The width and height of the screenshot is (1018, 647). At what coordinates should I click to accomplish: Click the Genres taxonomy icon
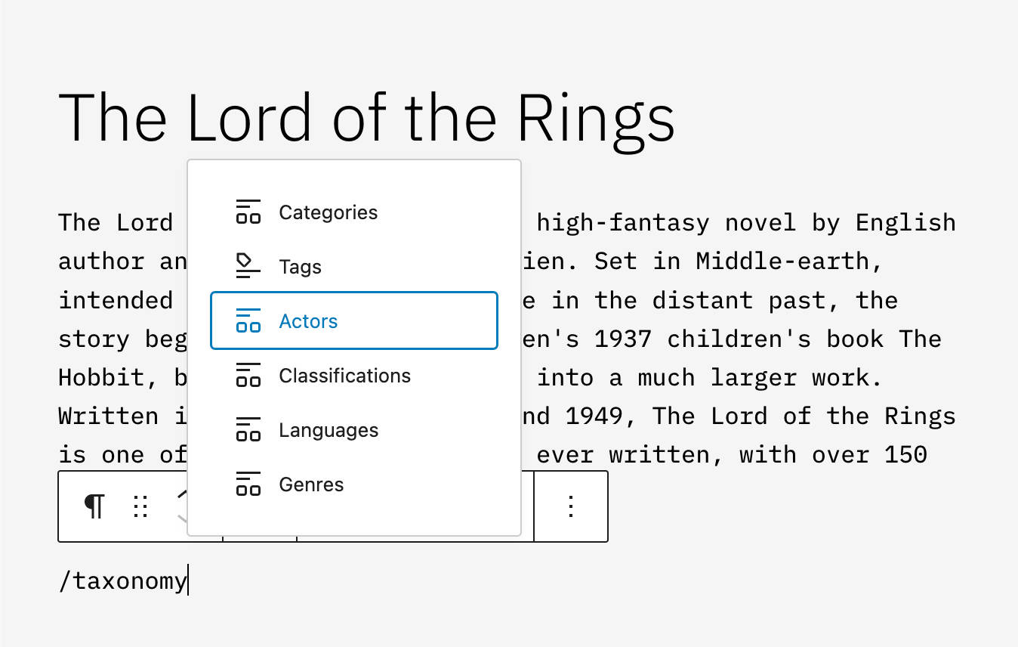coord(248,484)
